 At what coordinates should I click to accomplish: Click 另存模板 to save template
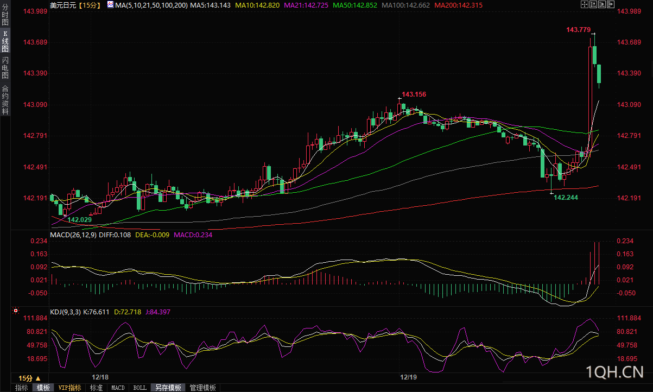coord(168,388)
